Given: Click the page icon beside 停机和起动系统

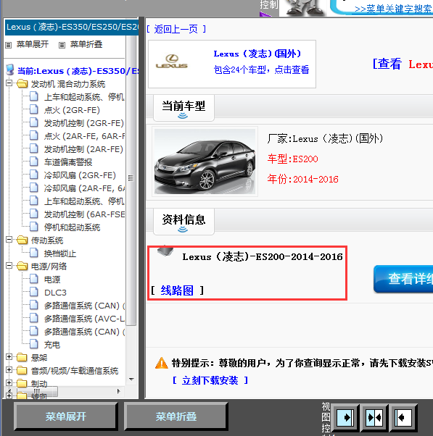Looking at the screenshot, I should (x=34, y=227).
